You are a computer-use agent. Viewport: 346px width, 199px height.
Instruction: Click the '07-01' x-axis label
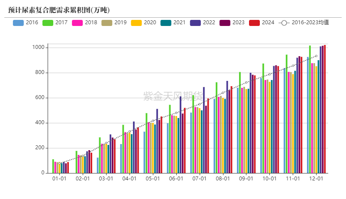click(x=200, y=179)
